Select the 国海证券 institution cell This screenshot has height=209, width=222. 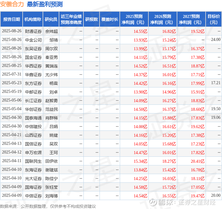(33, 187)
